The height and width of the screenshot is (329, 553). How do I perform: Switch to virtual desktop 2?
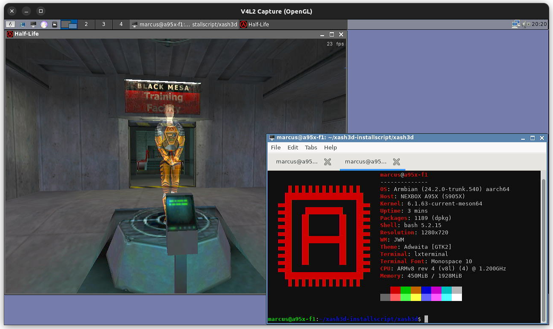click(x=86, y=24)
